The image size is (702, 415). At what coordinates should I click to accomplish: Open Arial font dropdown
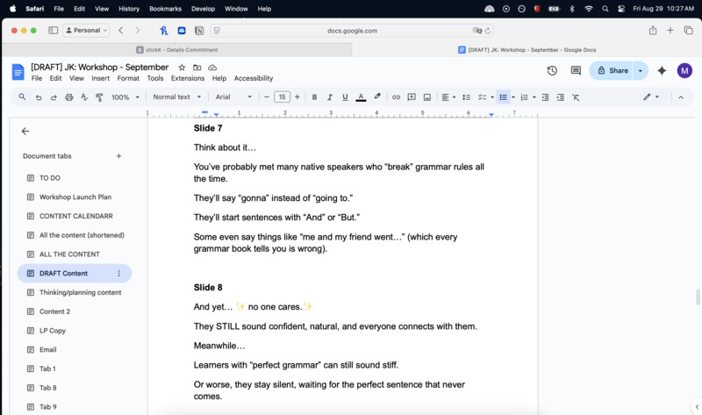pos(233,97)
